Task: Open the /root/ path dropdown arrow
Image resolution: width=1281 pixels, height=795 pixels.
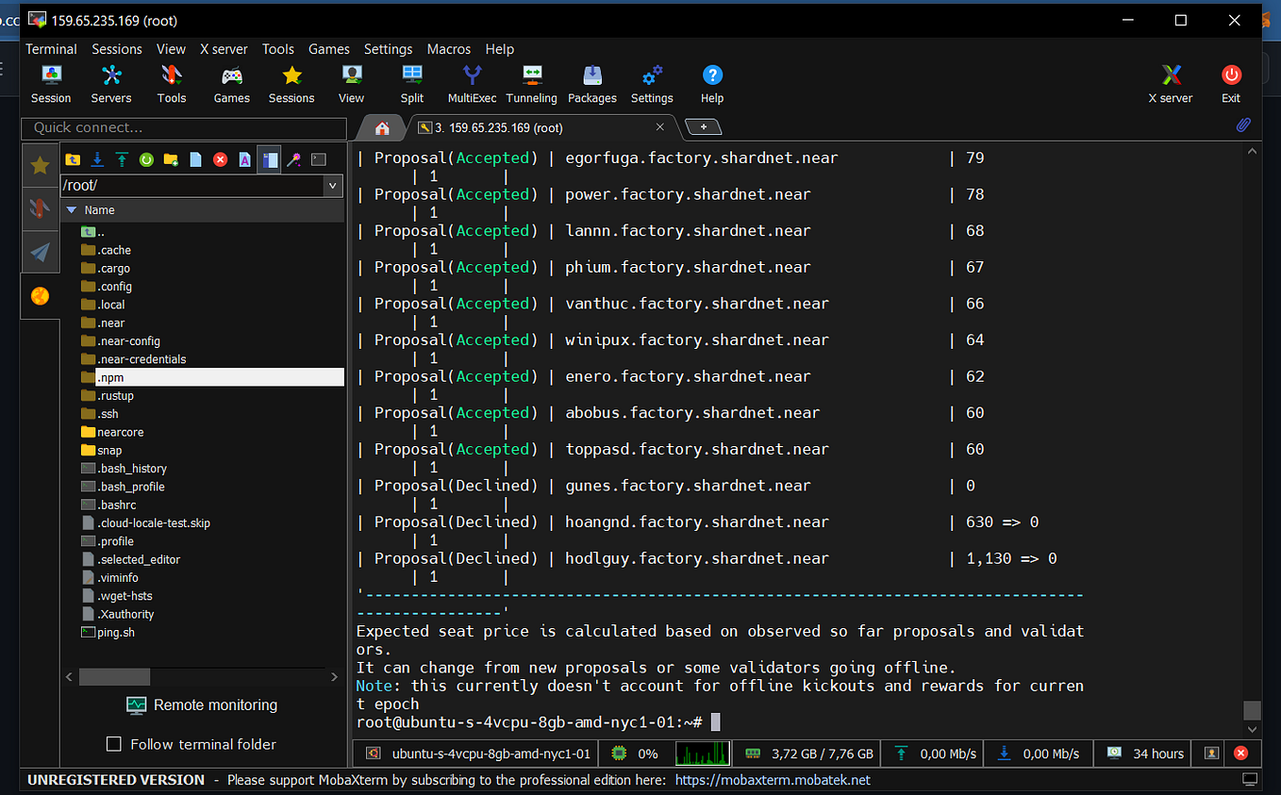Action: (332, 186)
